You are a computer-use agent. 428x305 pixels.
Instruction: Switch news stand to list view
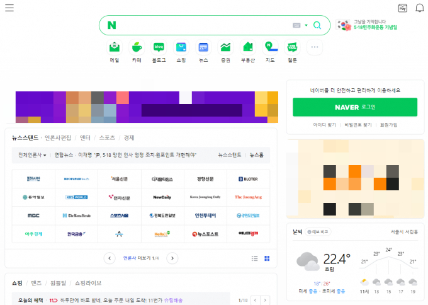pyautogui.click(x=254, y=258)
